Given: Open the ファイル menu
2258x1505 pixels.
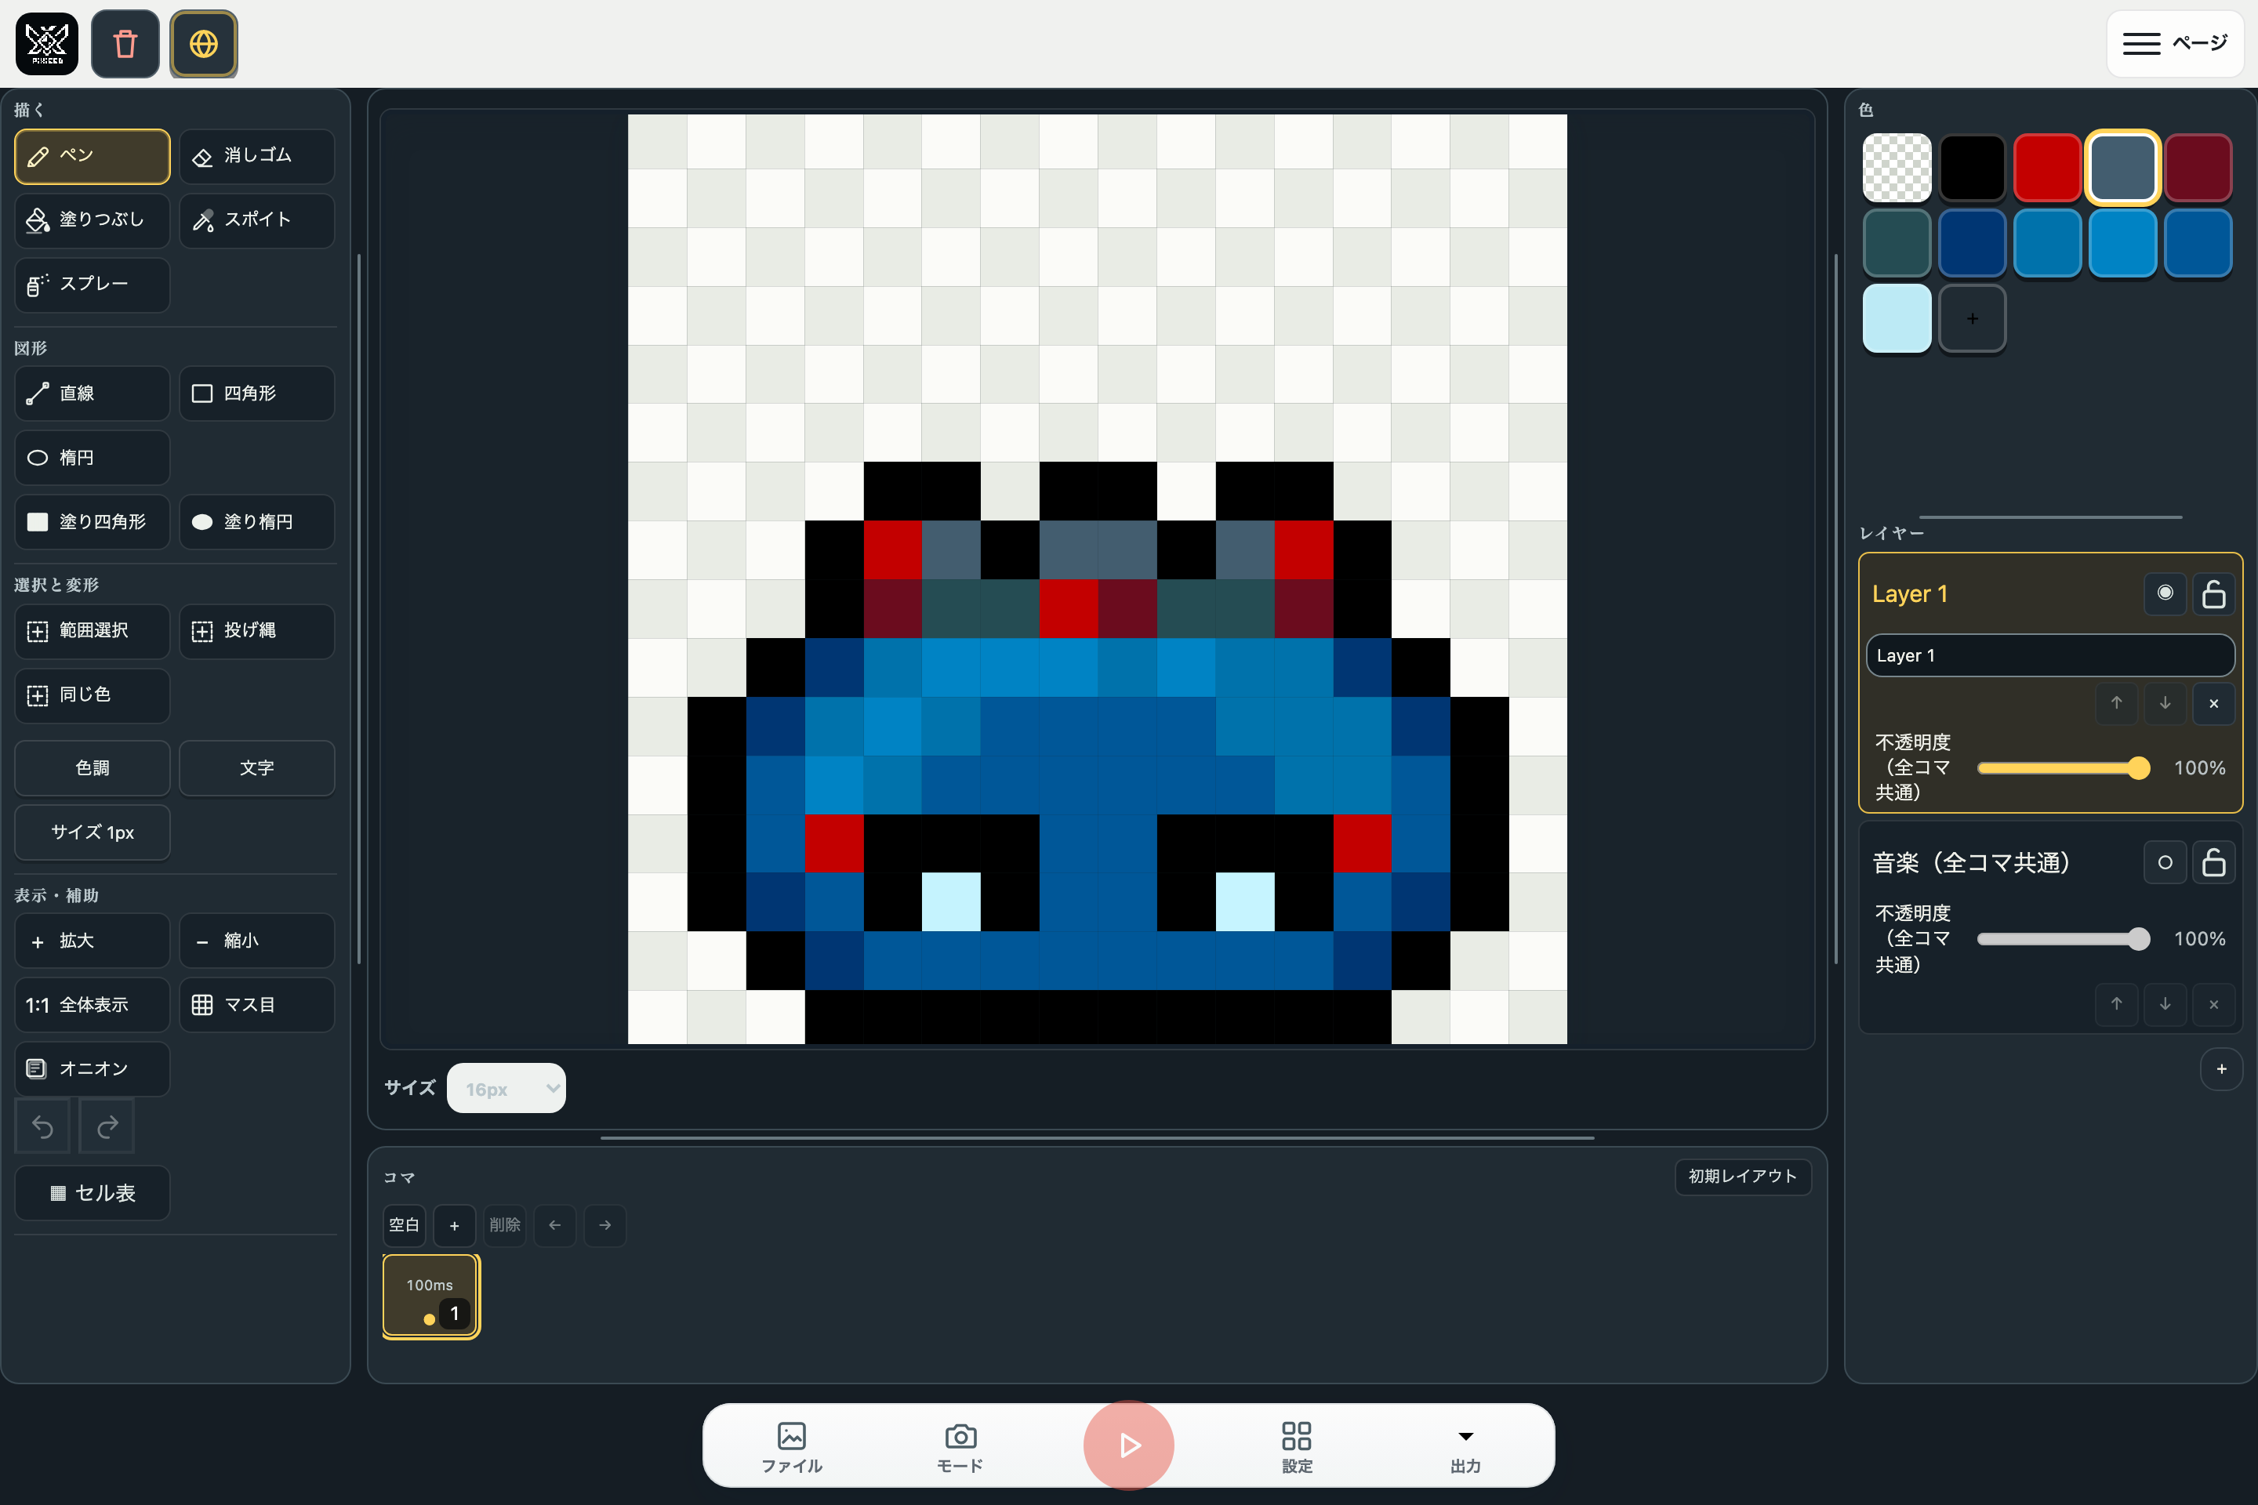Looking at the screenshot, I should point(792,1448).
